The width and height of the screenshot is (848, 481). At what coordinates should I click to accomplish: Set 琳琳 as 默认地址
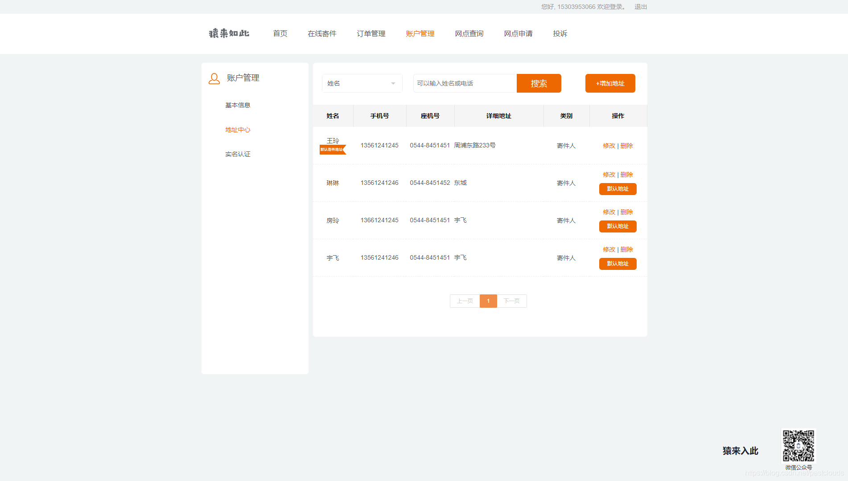(617, 189)
